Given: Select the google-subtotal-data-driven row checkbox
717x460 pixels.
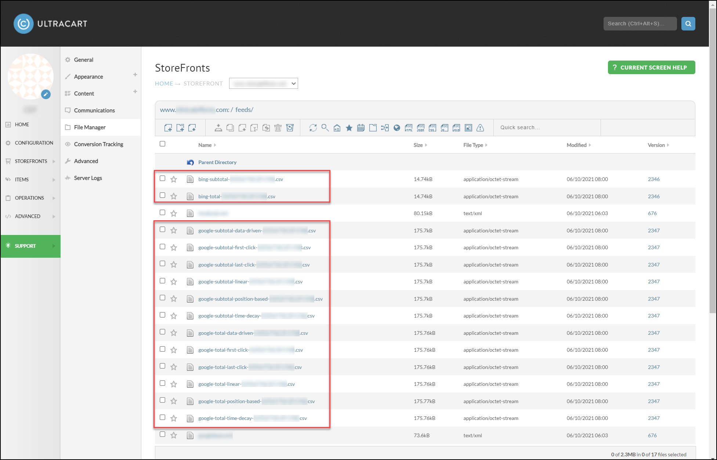Looking at the screenshot, I should [x=163, y=229].
